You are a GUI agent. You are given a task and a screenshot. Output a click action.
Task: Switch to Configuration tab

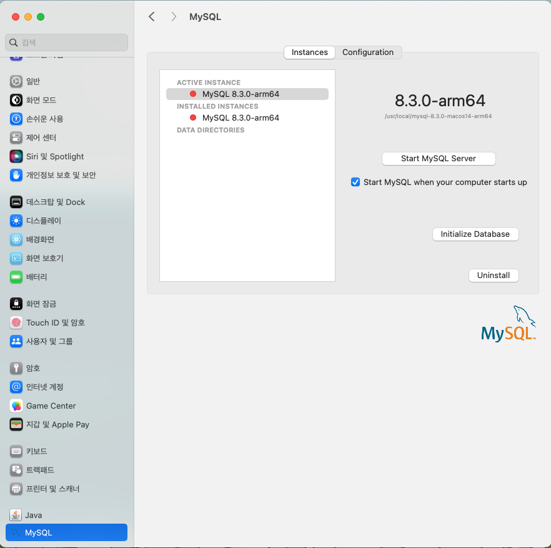point(368,52)
